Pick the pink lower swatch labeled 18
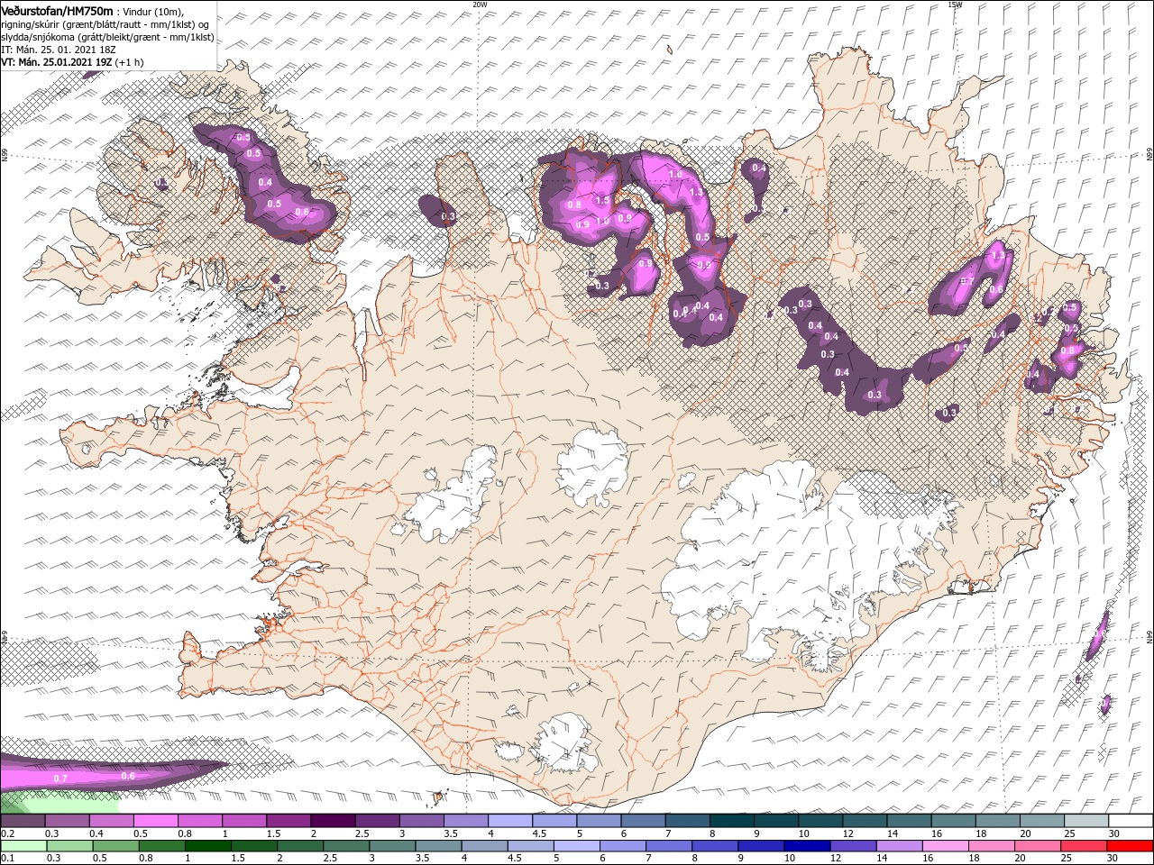Image resolution: width=1154 pixels, height=865 pixels. pos(991,846)
